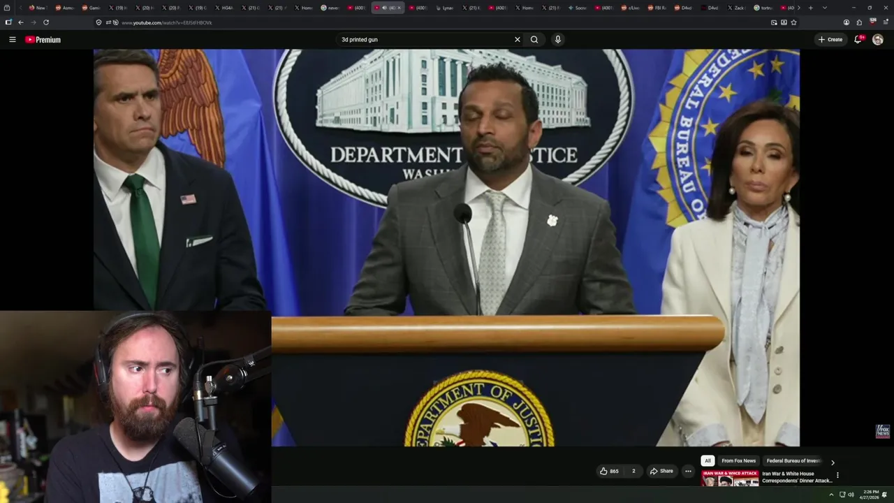Switch to the 'New T' Firefox tab
The image size is (894, 503).
coord(37,8)
